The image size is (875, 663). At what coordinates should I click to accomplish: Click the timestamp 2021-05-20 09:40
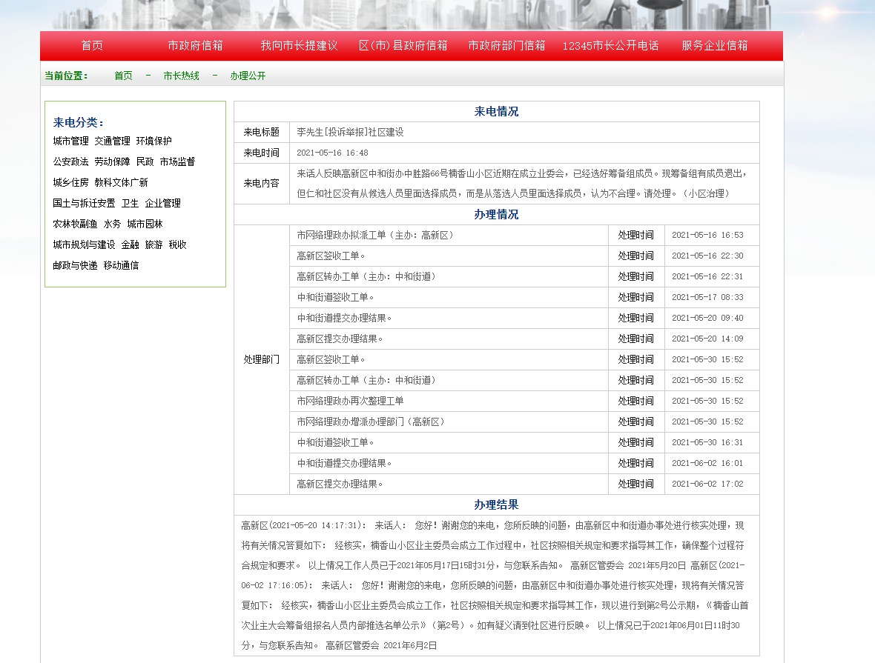[707, 318]
